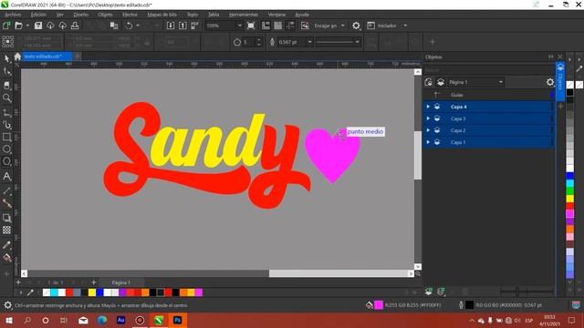Select the Rectangle tool
584x328 pixels.
6,137
